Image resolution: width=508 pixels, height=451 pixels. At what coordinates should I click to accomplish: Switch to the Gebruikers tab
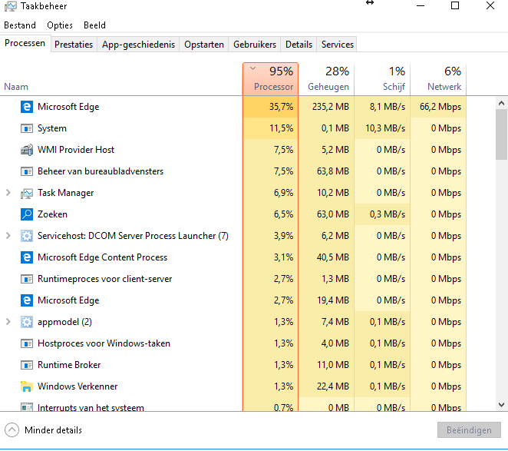point(255,45)
